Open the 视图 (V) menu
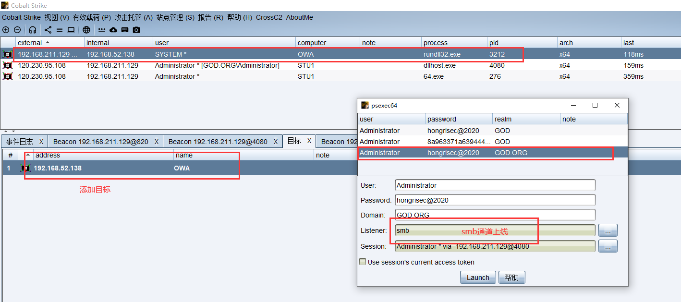The width and height of the screenshot is (681, 302). (57, 17)
